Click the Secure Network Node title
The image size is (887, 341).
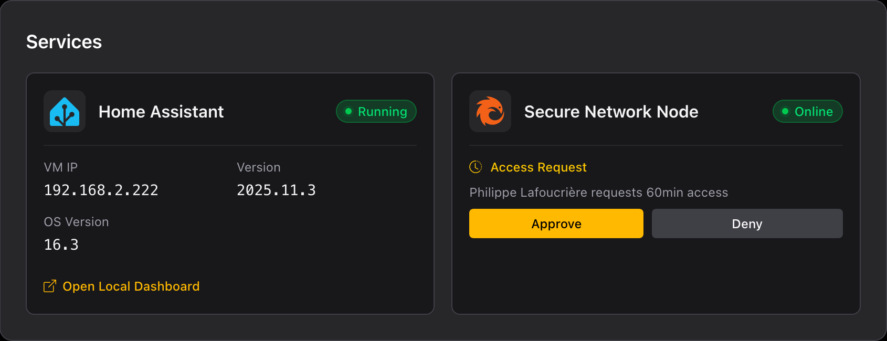611,112
